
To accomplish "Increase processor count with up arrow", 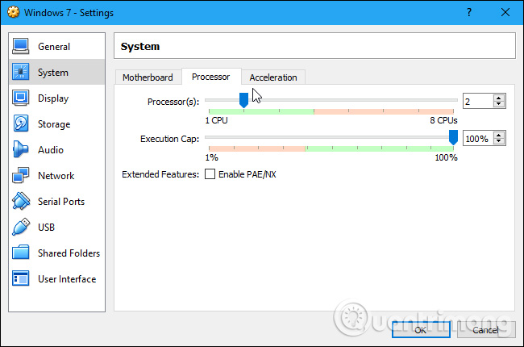I will [x=498, y=98].
